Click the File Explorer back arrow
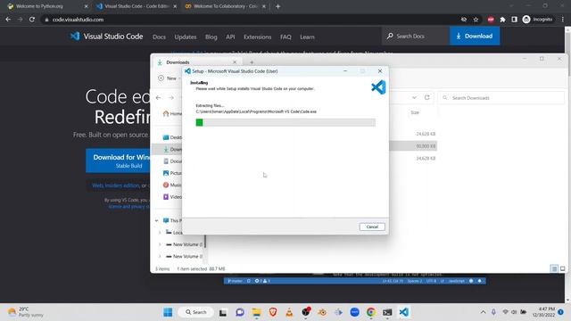This screenshot has width=571, height=321. pyautogui.click(x=158, y=97)
